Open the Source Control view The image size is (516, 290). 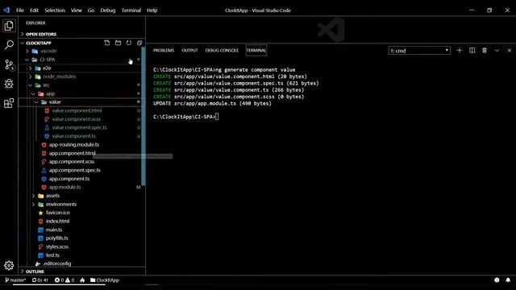[9, 64]
